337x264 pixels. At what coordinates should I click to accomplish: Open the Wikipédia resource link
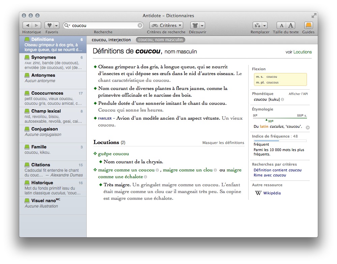click(272, 193)
